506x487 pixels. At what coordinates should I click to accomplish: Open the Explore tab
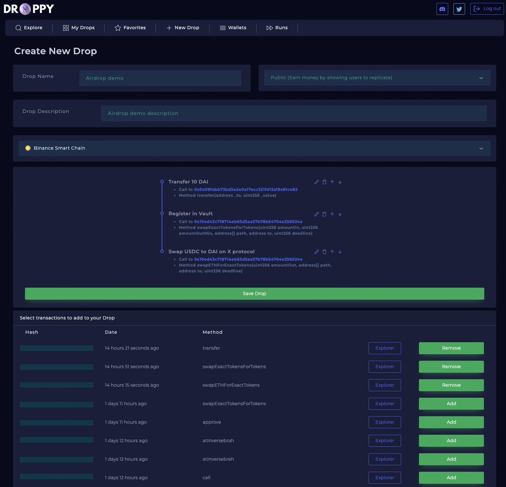[x=29, y=28]
